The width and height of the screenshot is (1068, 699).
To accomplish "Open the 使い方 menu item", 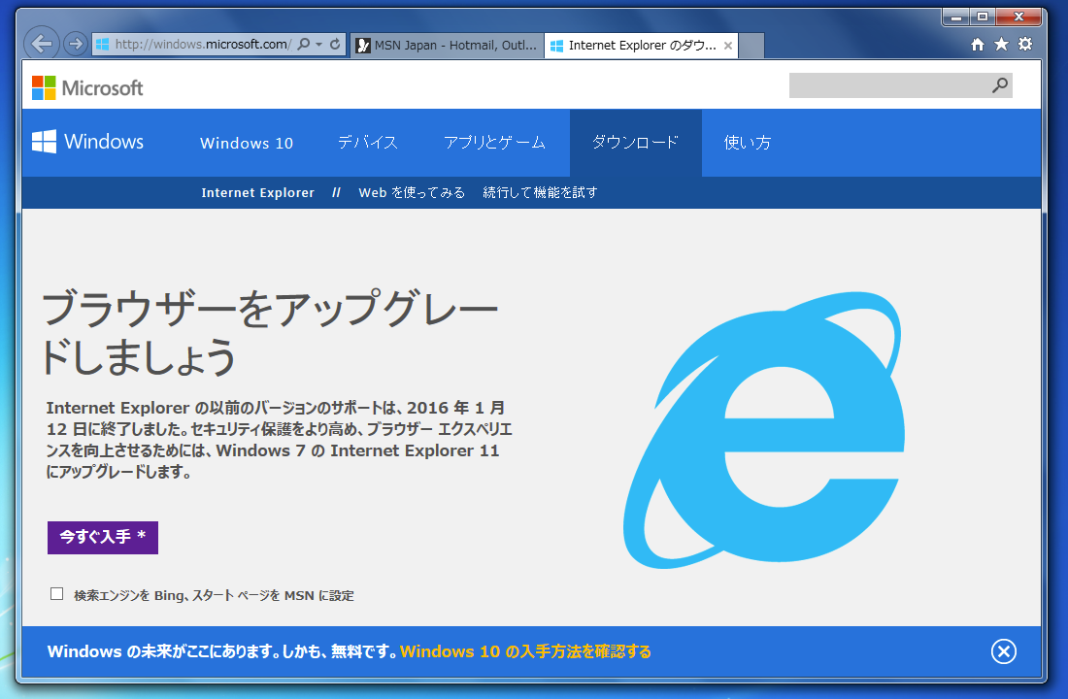I will pyautogui.click(x=748, y=143).
